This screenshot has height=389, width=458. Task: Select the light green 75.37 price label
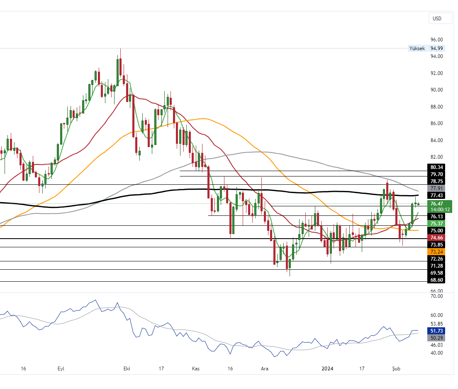(x=437, y=224)
